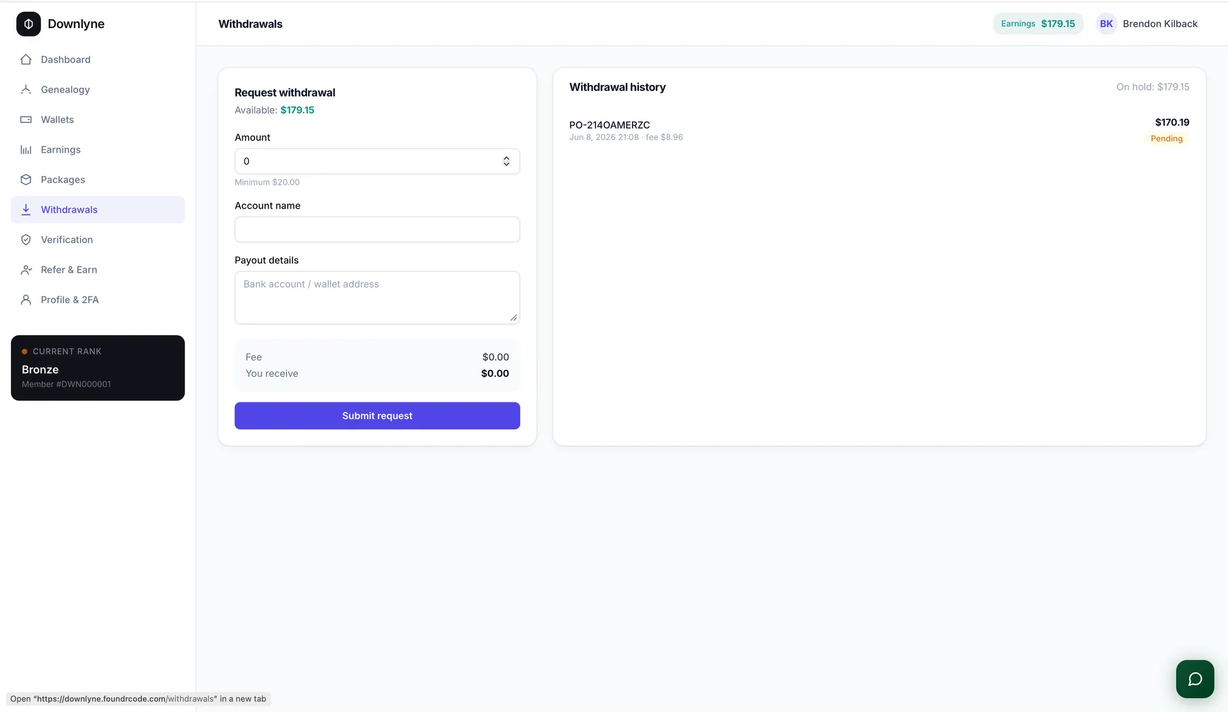The image size is (1228, 712).
Task: Click the Payout details textarea
Action: (x=377, y=298)
